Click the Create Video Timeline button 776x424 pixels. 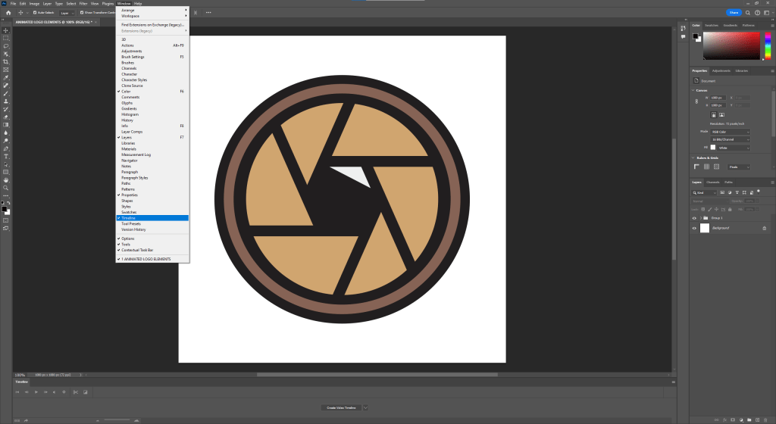pyautogui.click(x=341, y=407)
